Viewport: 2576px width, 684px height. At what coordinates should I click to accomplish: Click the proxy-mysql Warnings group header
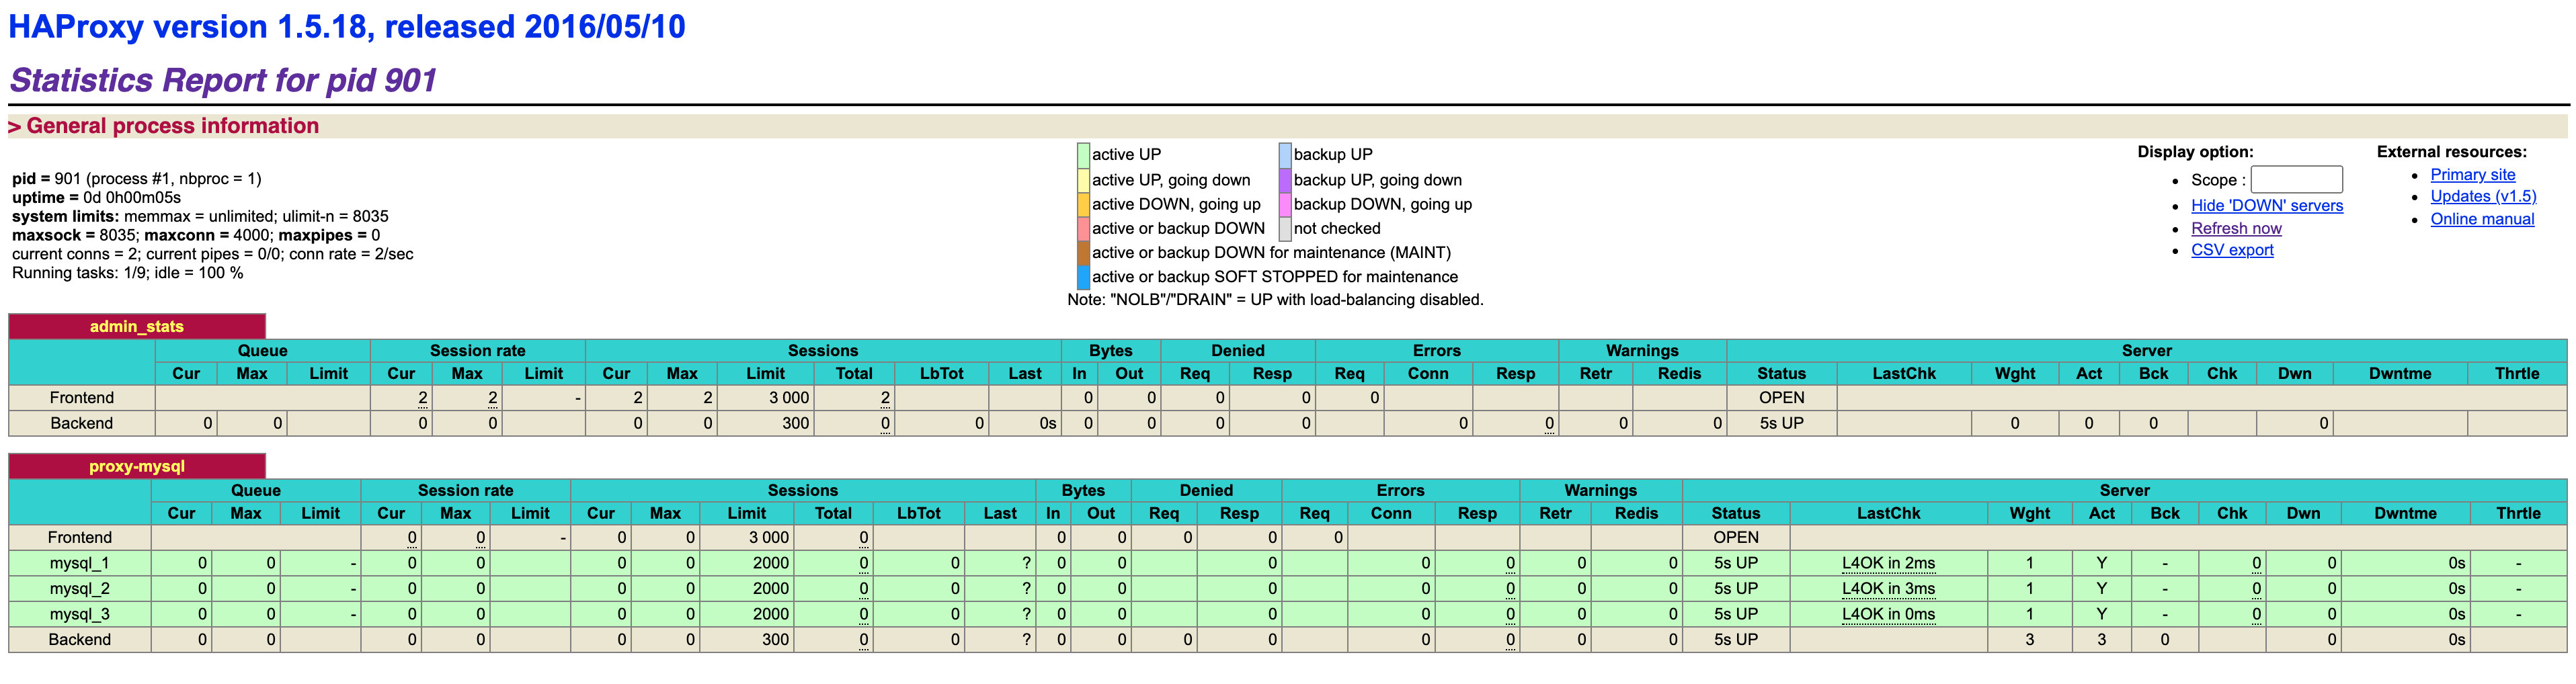1601,491
